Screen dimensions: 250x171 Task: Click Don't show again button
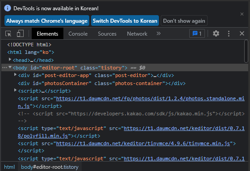click(x=184, y=20)
